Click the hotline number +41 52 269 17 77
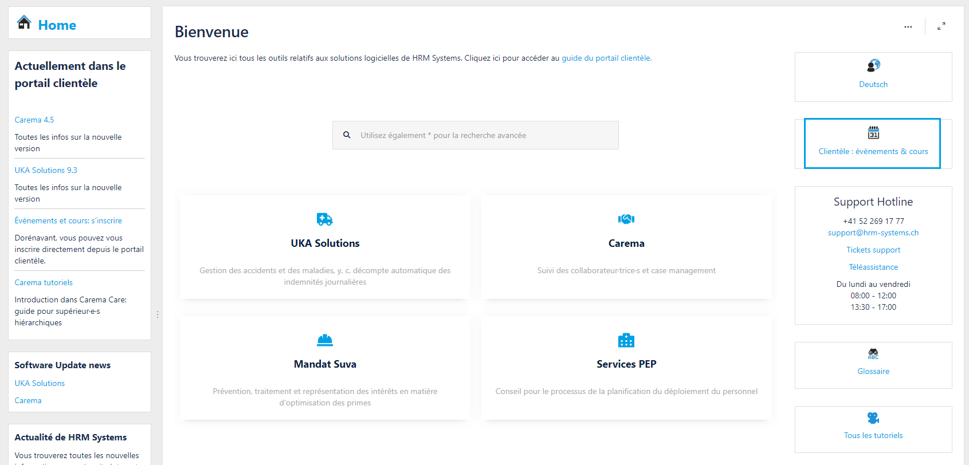The height and width of the screenshot is (465, 969). tap(873, 221)
